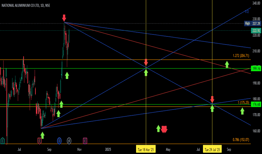Click the May label on the time axis
This screenshot has height=154, width=262.
coord(168,150)
